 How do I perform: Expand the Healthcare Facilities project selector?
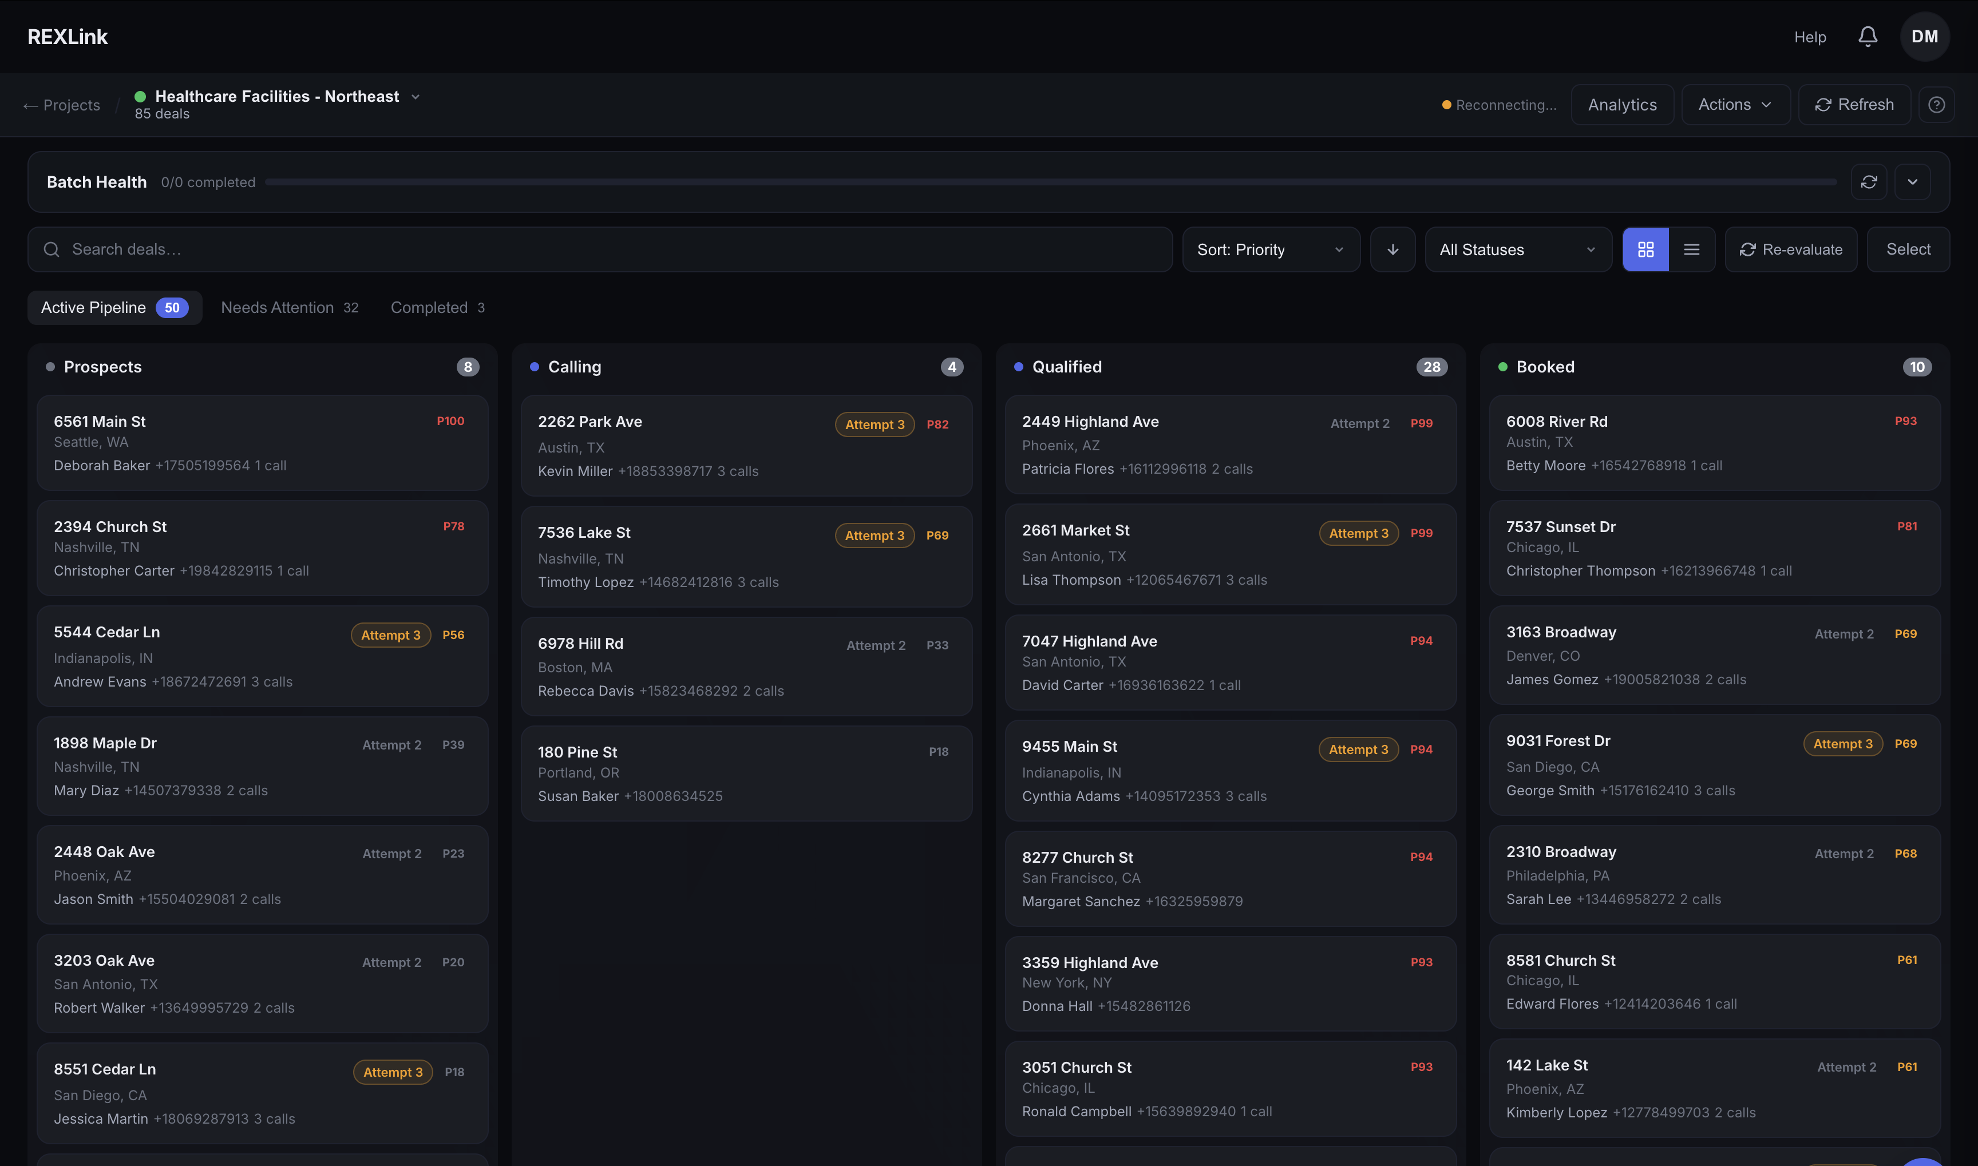point(416,96)
